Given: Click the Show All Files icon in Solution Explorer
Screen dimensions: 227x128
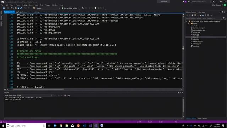Looking at the screenshot, I should [208, 15].
